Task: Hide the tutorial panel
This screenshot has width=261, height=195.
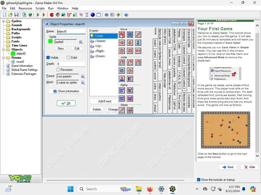Action: click(x=250, y=167)
